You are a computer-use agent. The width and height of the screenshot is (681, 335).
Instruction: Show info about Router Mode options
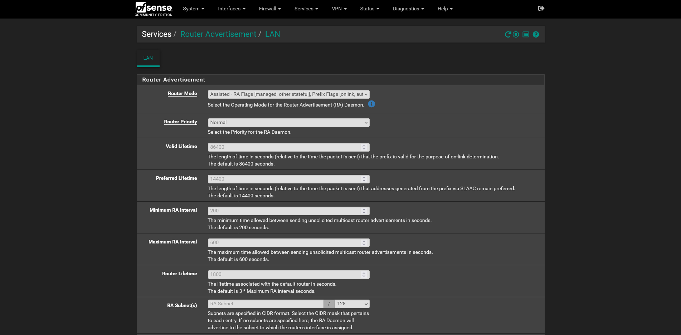pos(371,104)
